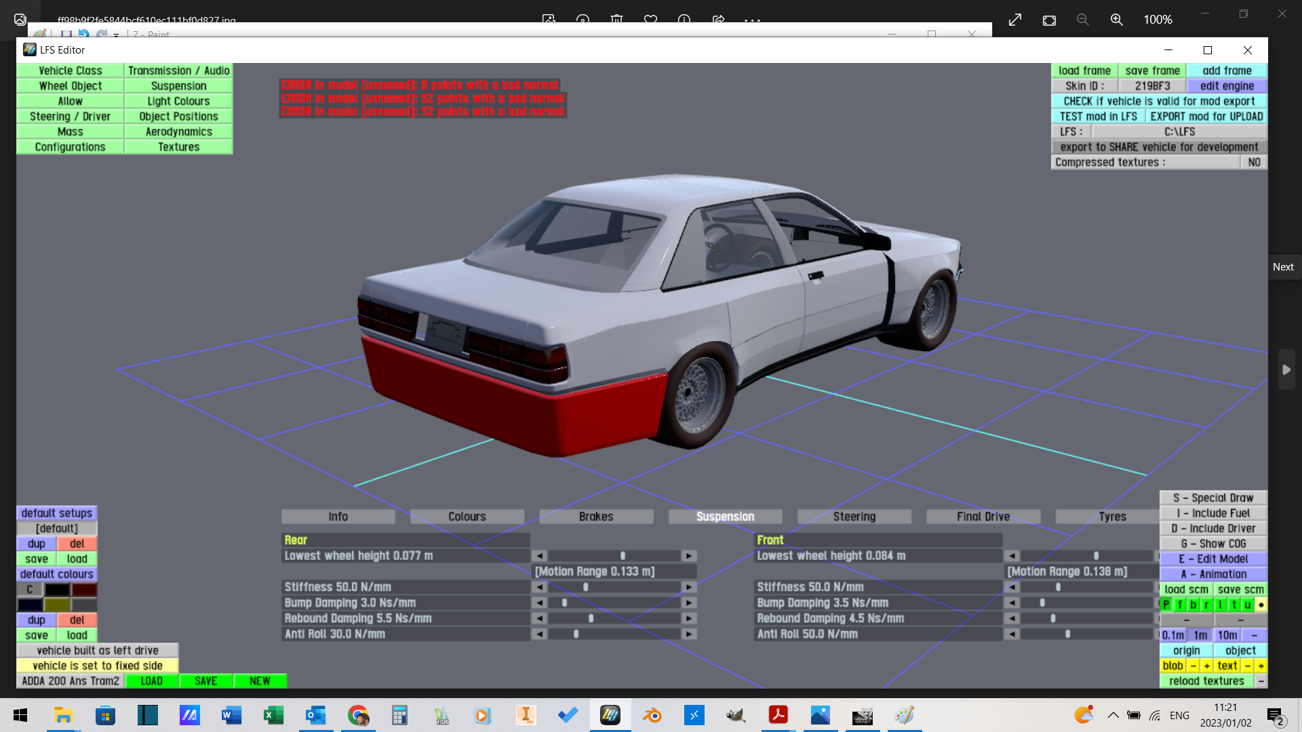Click the green SAVE button

pyautogui.click(x=205, y=681)
